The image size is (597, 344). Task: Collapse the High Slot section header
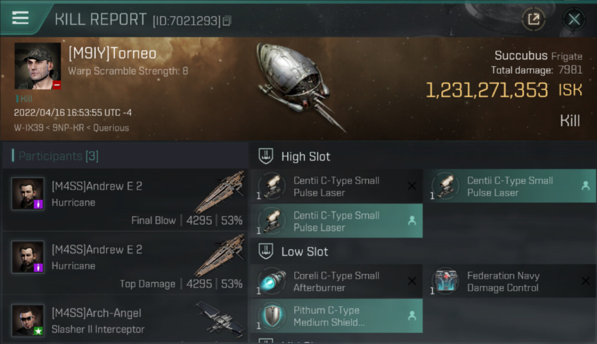[423, 156]
